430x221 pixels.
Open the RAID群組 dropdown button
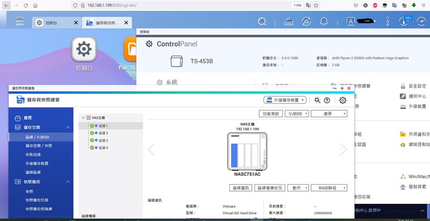point(329,188)
